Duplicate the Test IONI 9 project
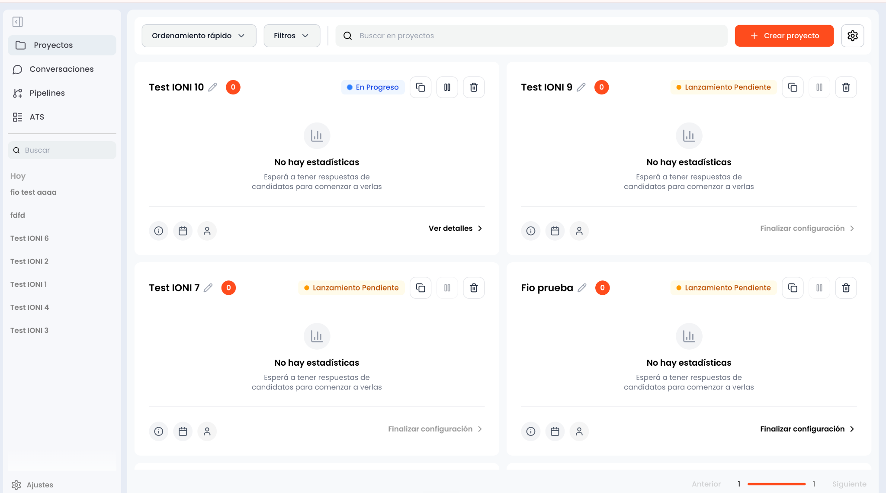The image size is (886, 493). pyautogui.click(x=793, y=87)
